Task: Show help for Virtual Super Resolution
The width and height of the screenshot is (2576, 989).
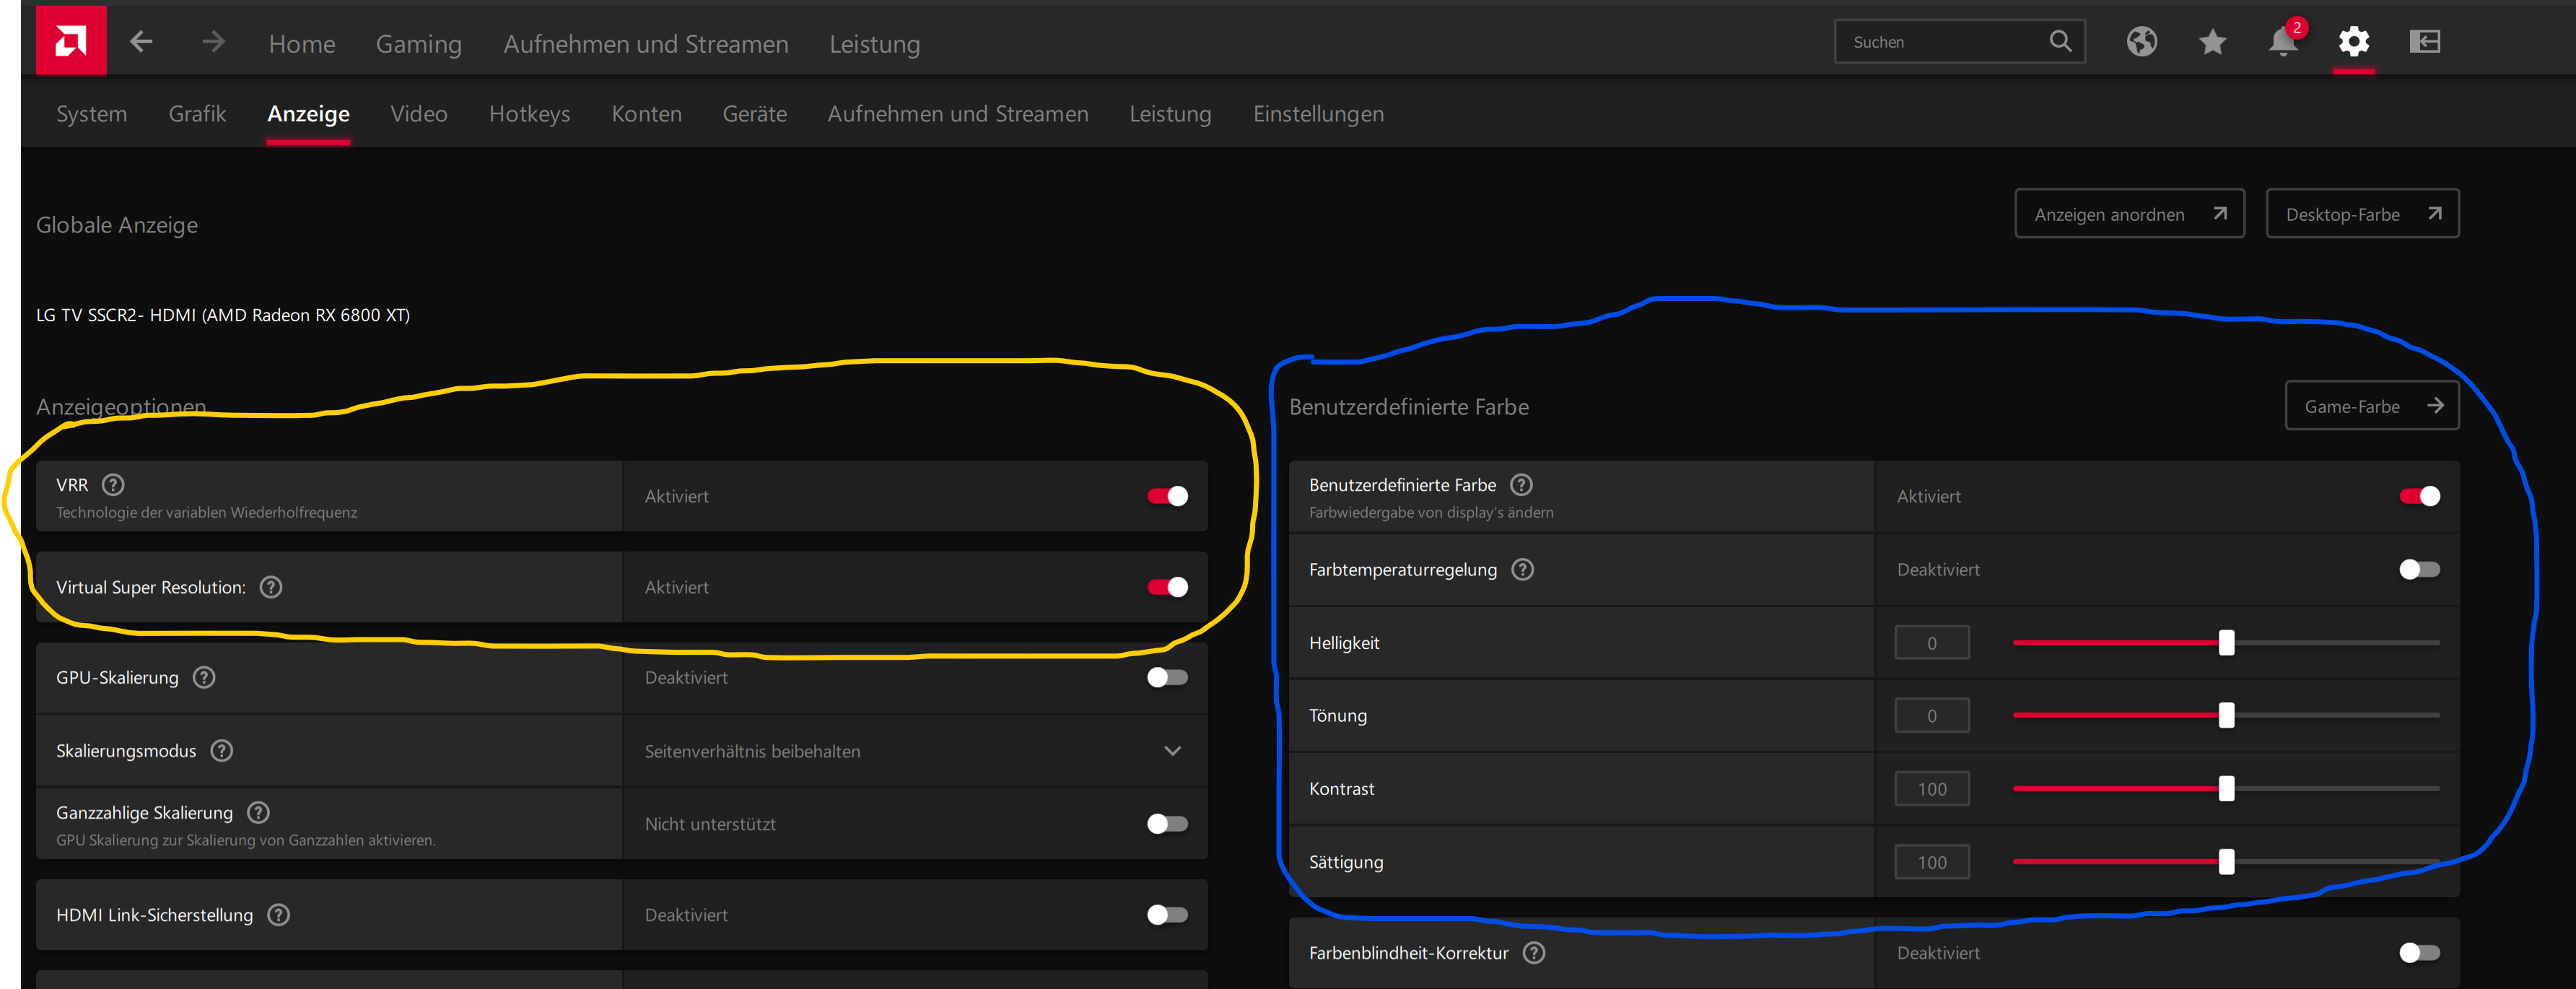Action: 271,587
